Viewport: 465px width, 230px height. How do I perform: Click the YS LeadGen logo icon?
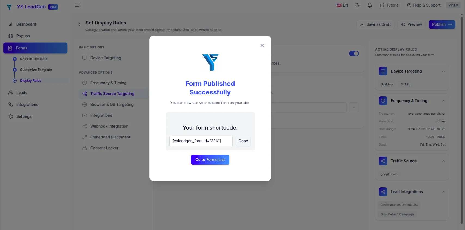coord(9,7)
